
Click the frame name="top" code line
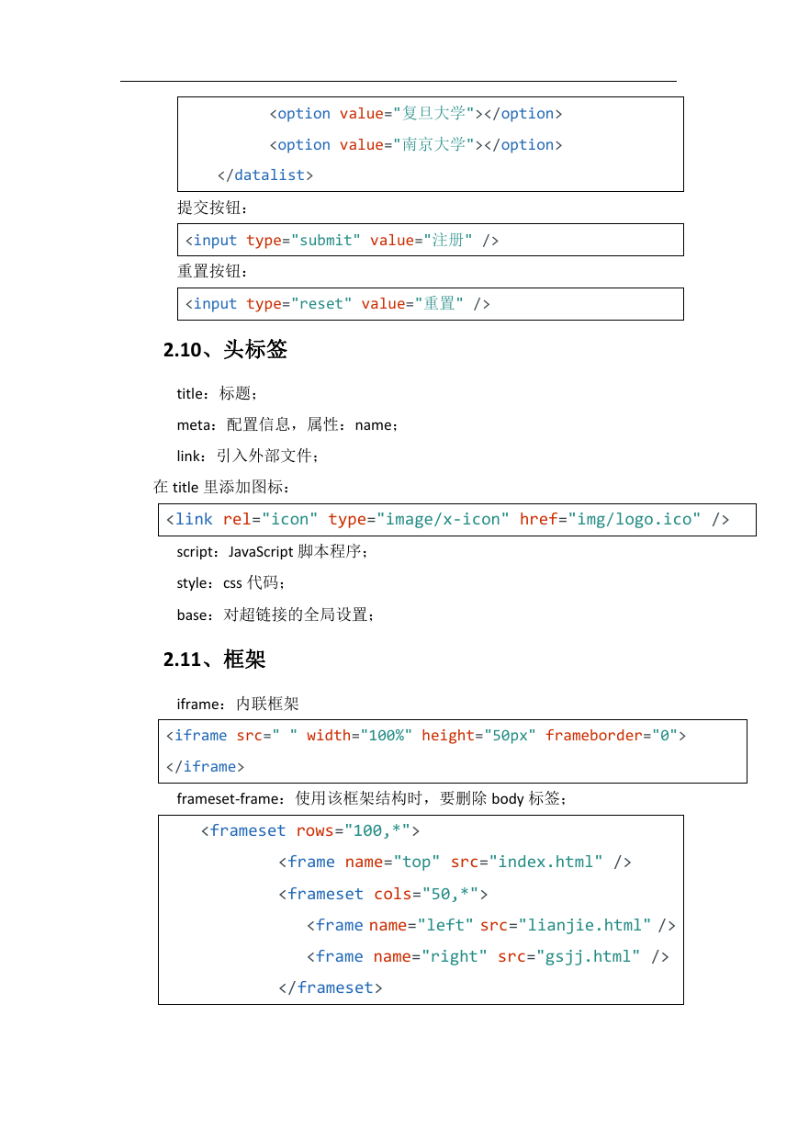(455, 863)
